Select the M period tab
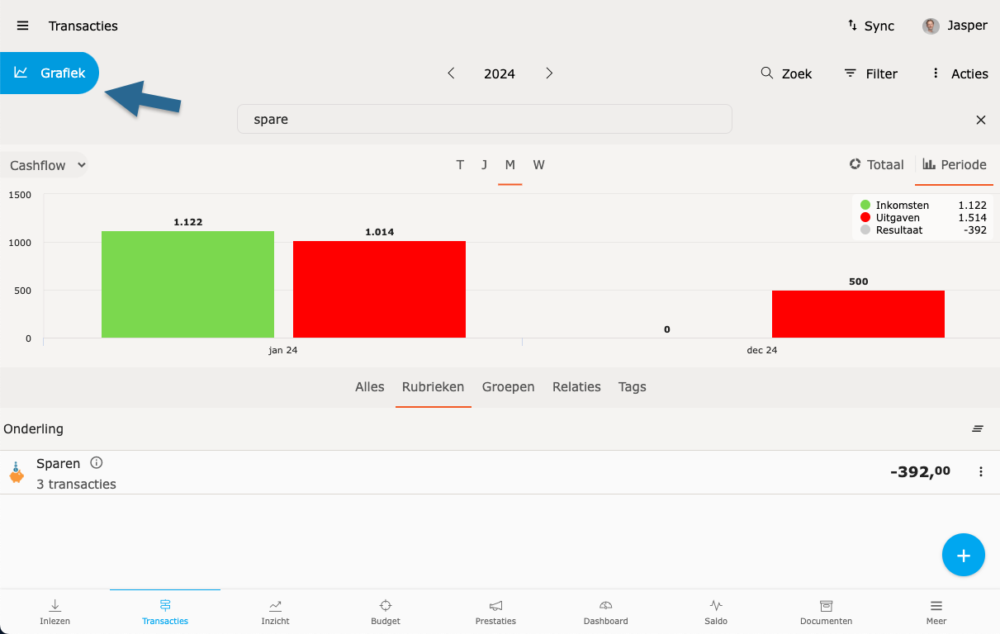Screen dimensions: 1000x634 pyautogui.click(x=510, y=165)
